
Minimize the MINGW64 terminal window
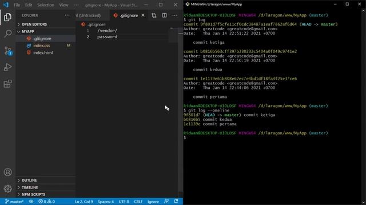335,4
